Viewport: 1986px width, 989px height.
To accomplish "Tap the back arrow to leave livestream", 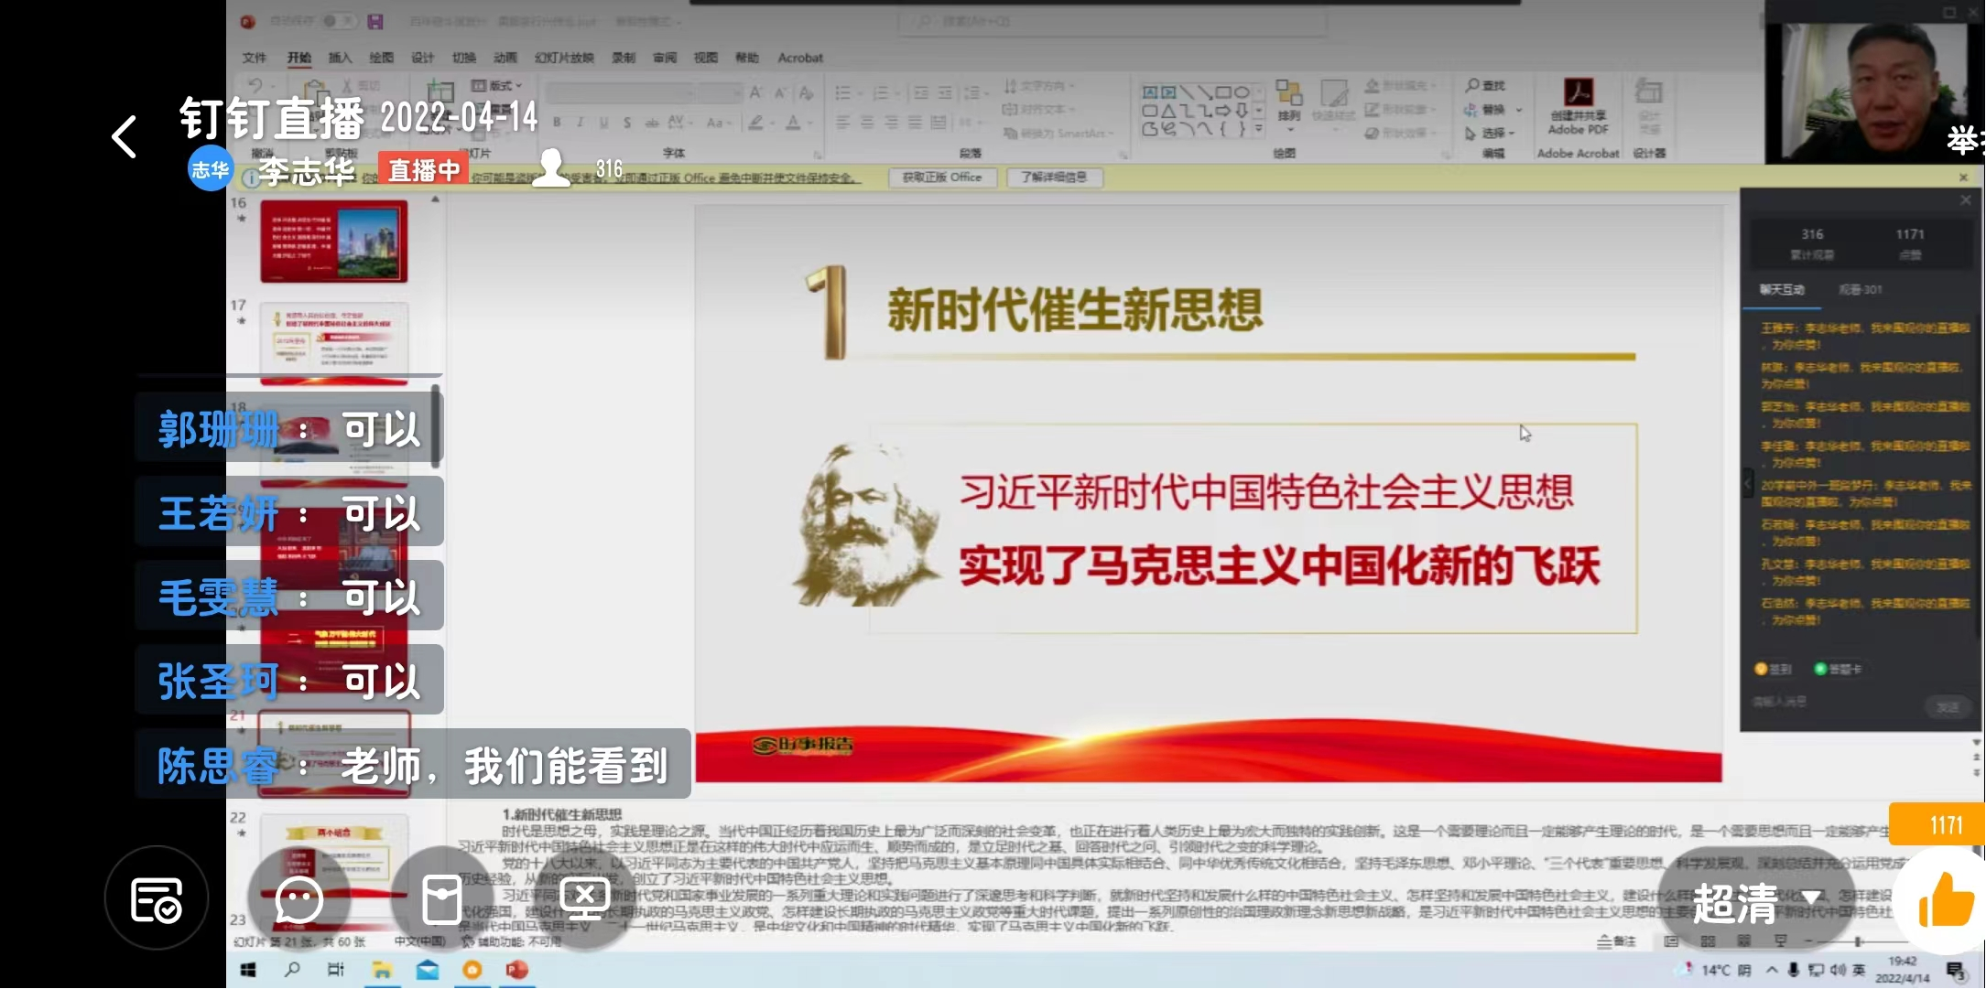I will pos(124,137).
